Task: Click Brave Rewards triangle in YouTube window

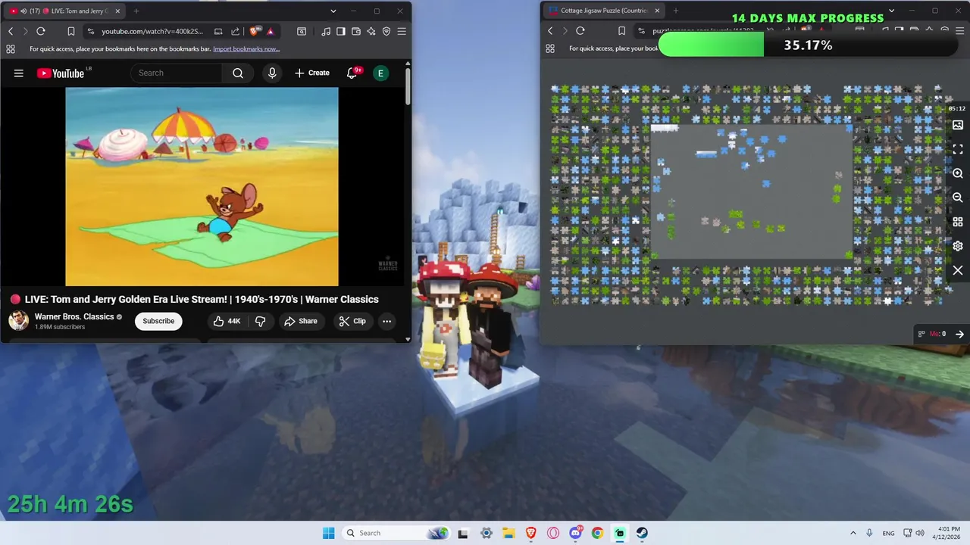Action: pyautogui.click(x=271, y=31)
